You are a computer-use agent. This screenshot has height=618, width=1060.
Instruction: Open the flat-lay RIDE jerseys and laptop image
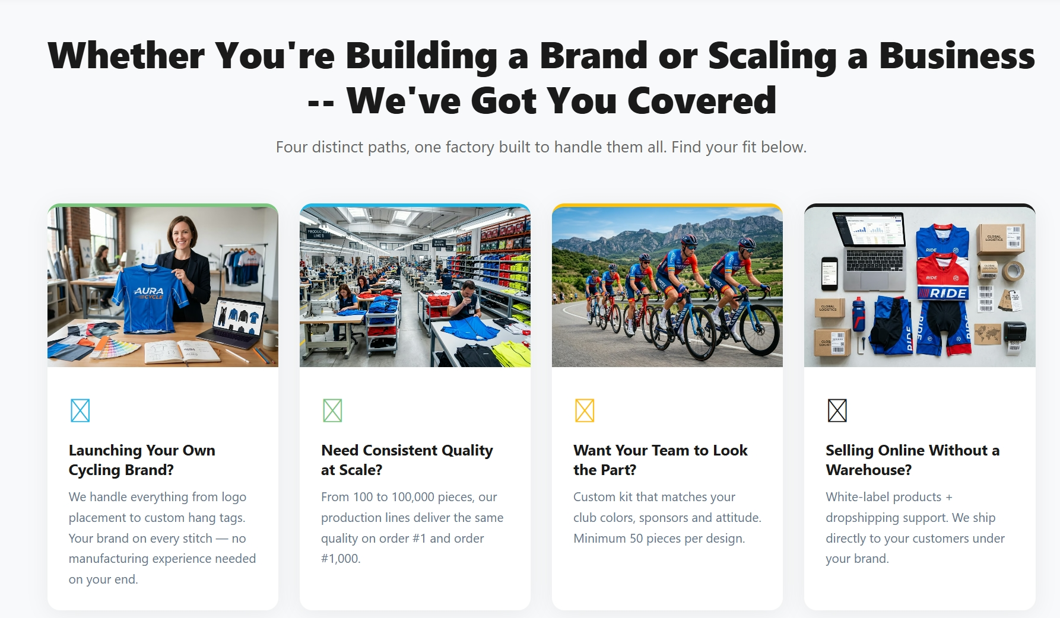pyautogui.click(x=919, y=286)
